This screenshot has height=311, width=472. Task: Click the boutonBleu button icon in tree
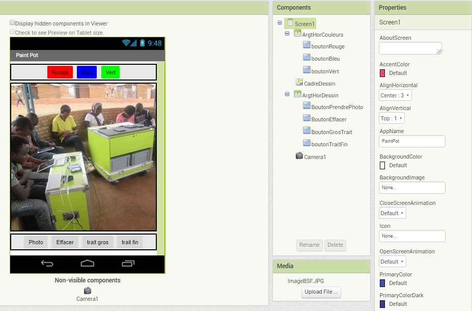tap(307, 58)
